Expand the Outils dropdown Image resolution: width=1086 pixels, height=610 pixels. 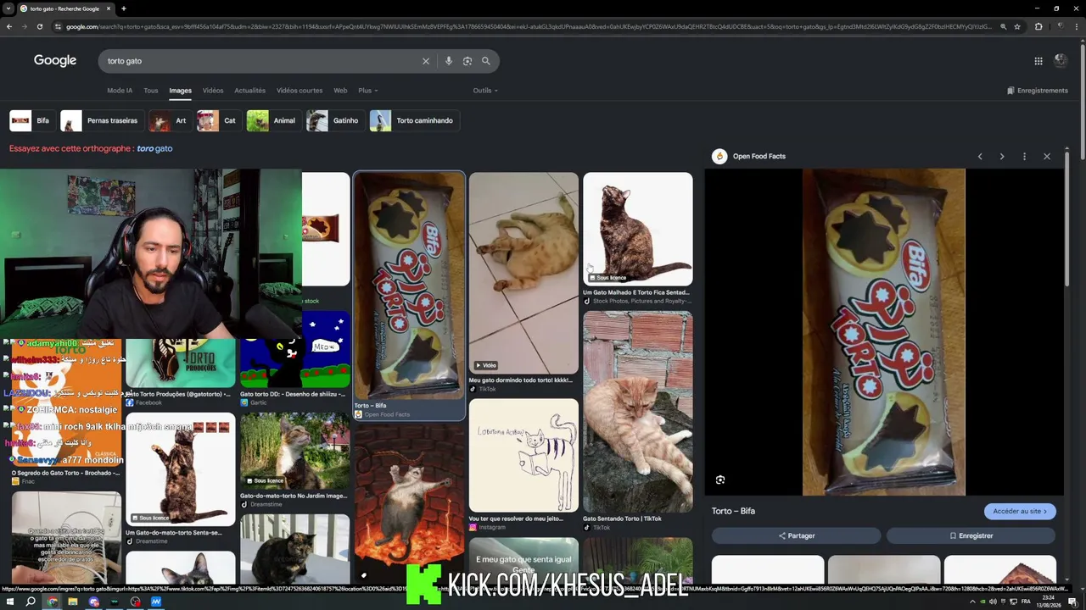(485, 91)
